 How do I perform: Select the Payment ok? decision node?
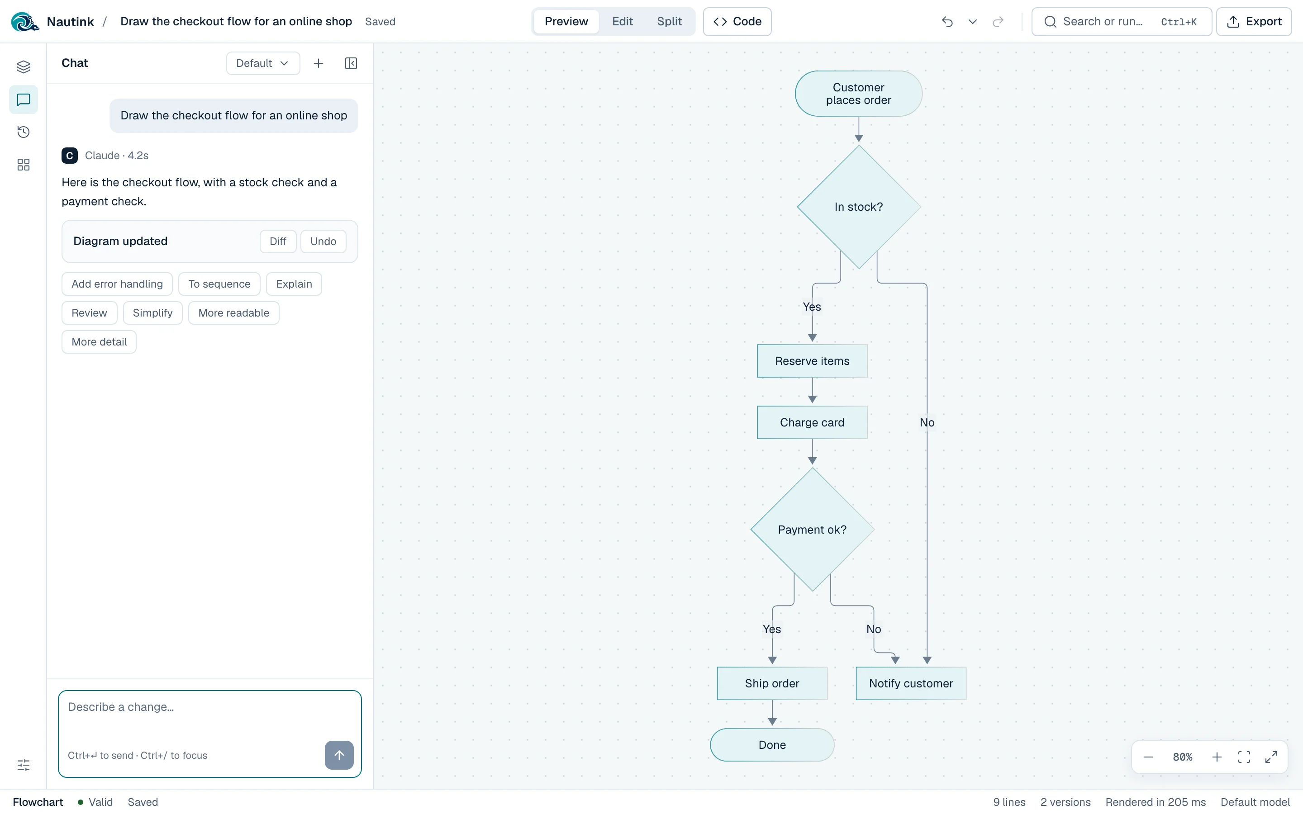pyautogui.click(x=812, y=530)
